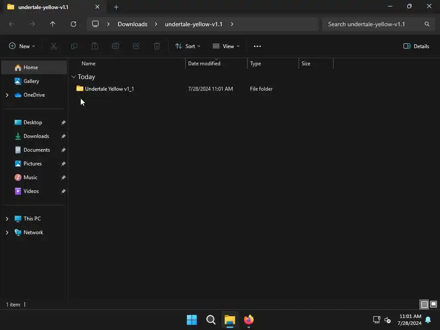Click the Delete trash icon
This screenshot has width=440, height=330.
[x=157, y=46]
